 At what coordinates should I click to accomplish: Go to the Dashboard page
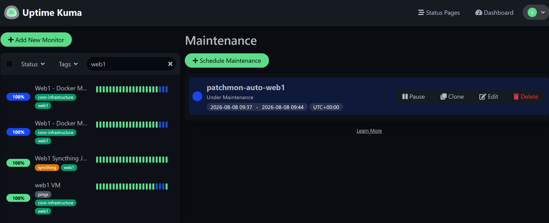click(494, 13)
